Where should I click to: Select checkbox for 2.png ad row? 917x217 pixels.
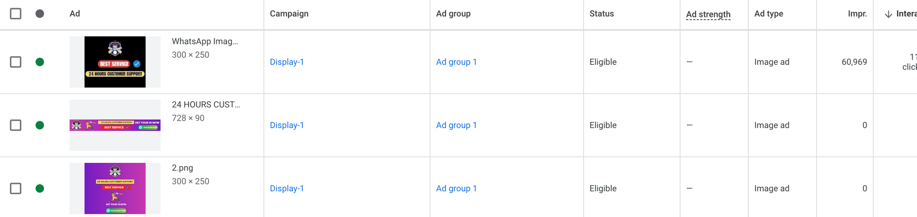coord(16,189)
